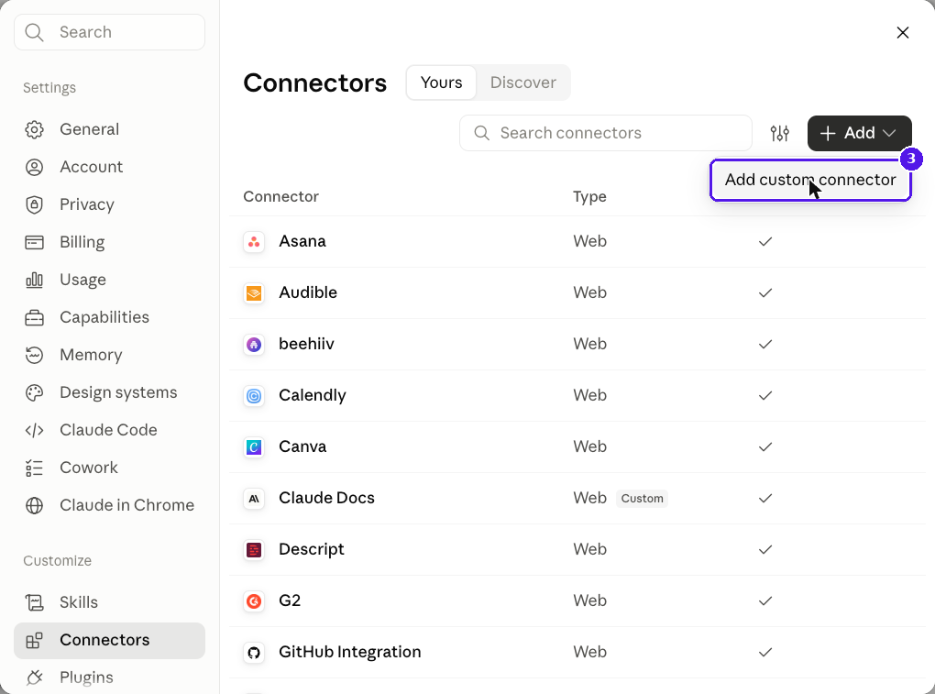This screenshot has height=694, width=935.
Task: Click the Asana logo icon
Action: click(254, 241)
